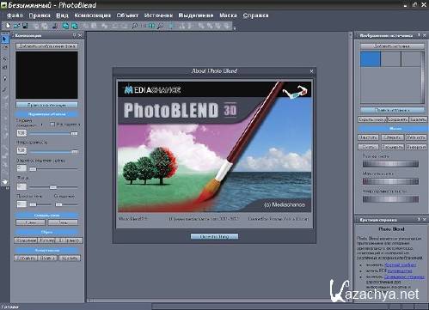
Task: Open the Маска menu
Action: tap(228, 15)
